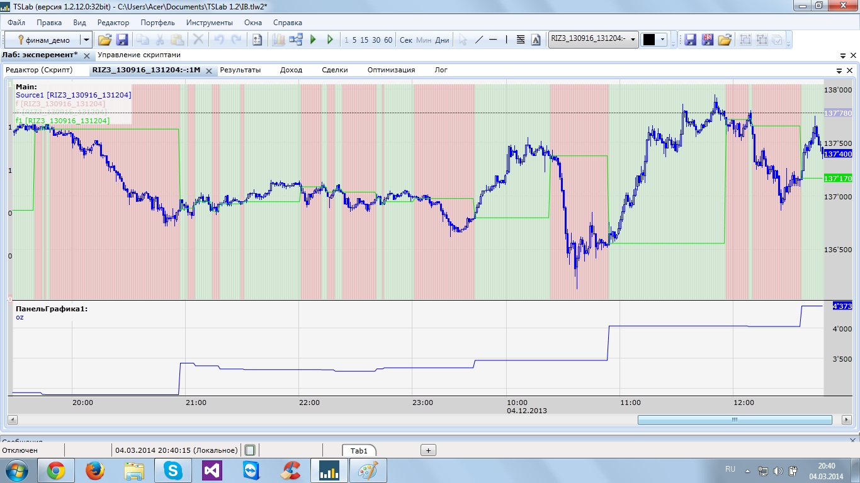This screenshot has height=483, width=860.
Task: Select the horizontal line drawing tool
Action: [x=493, y=40]
